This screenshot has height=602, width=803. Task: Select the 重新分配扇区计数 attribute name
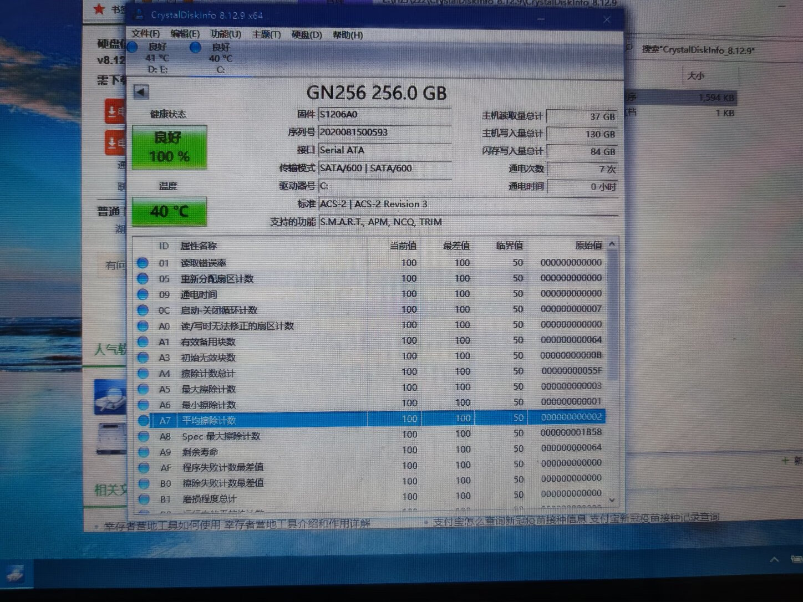pyautogui.click(x=217, y=279)
